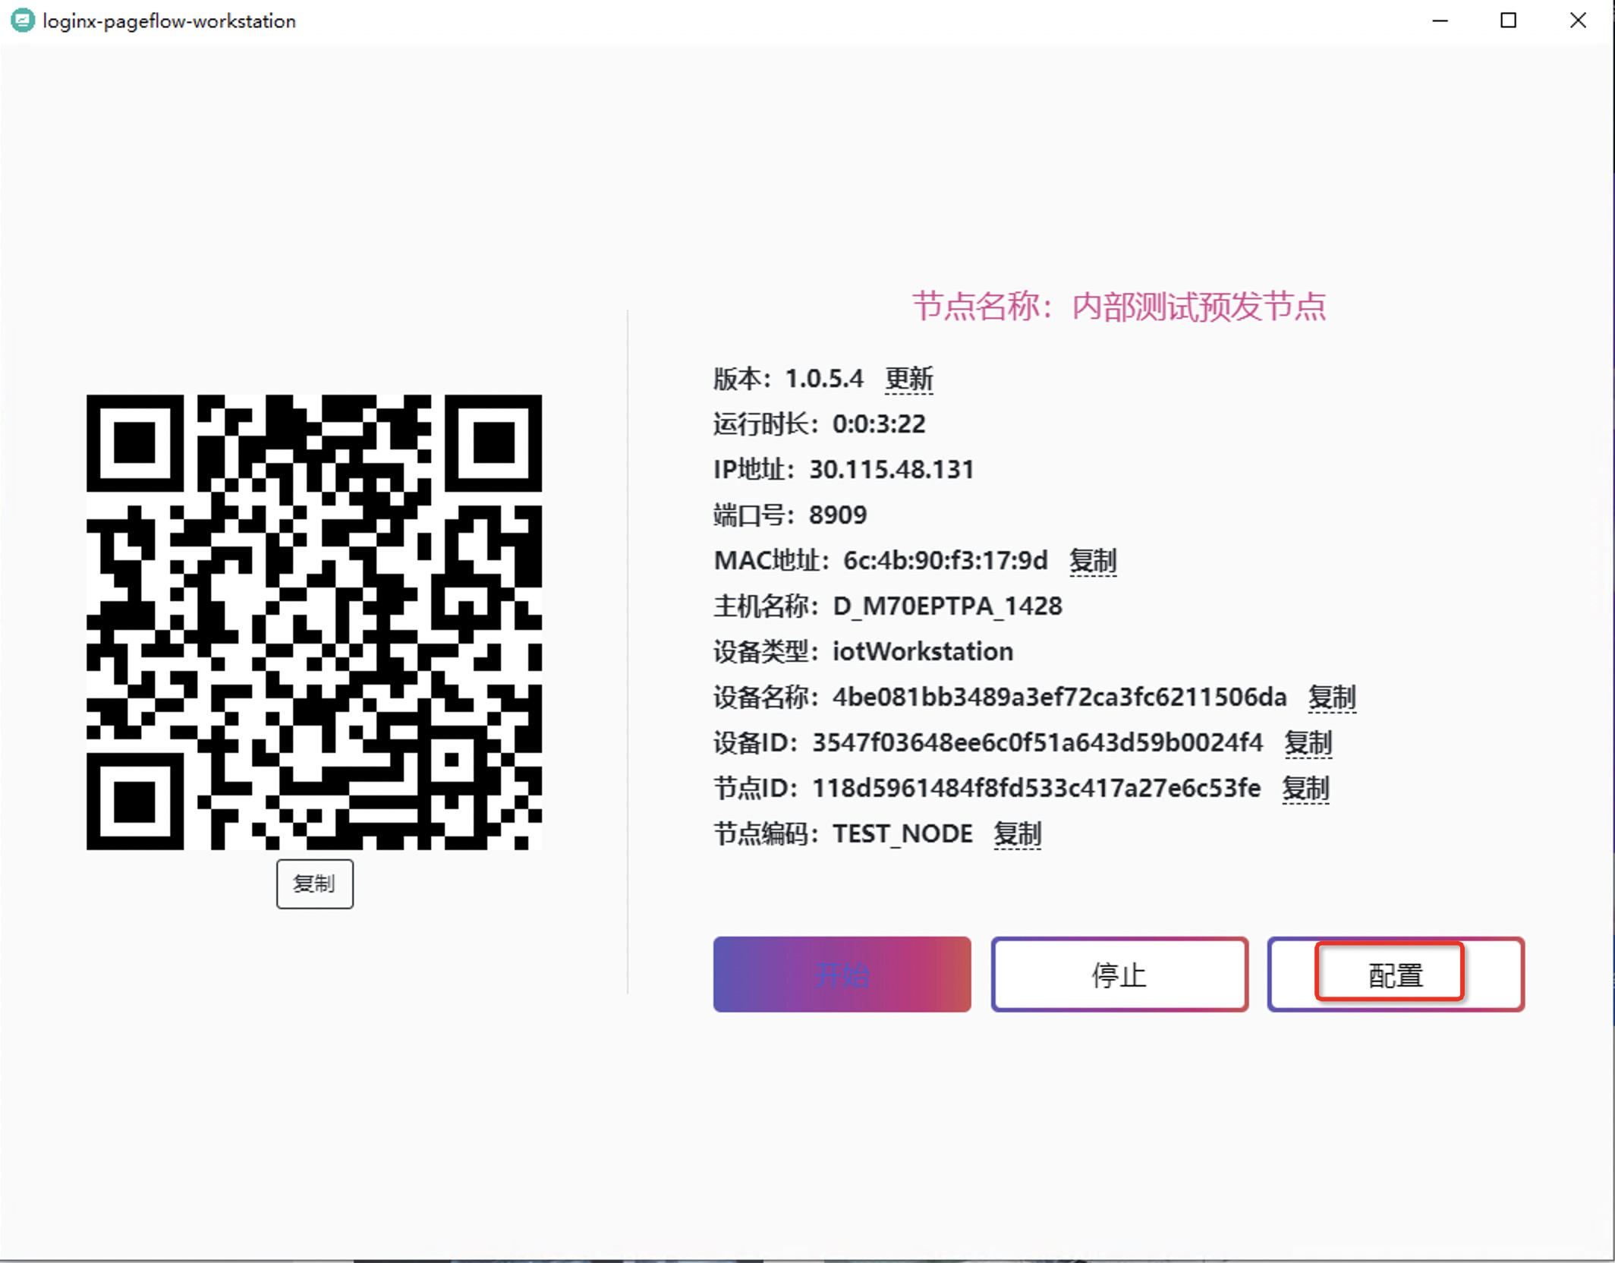Click the IP address 30.115.48.131
This screenshot has height=1263, width=1615.
(891, 469)
